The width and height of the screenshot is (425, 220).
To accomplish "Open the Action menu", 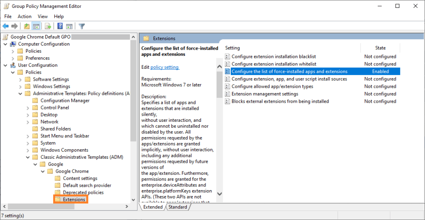I will coord(24,17).
